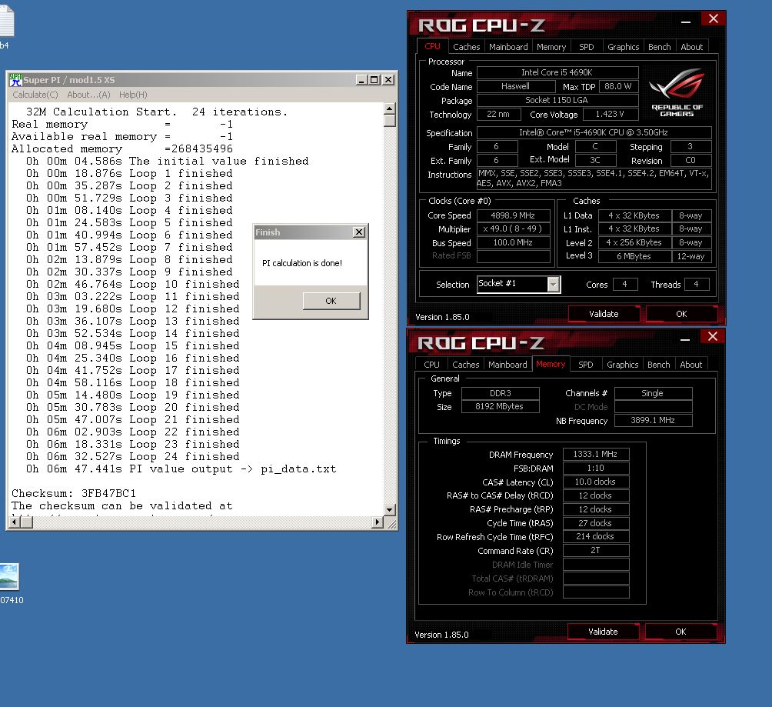Maximize the Super PI window
Screen dimensions: 772x707
point(374,80)
